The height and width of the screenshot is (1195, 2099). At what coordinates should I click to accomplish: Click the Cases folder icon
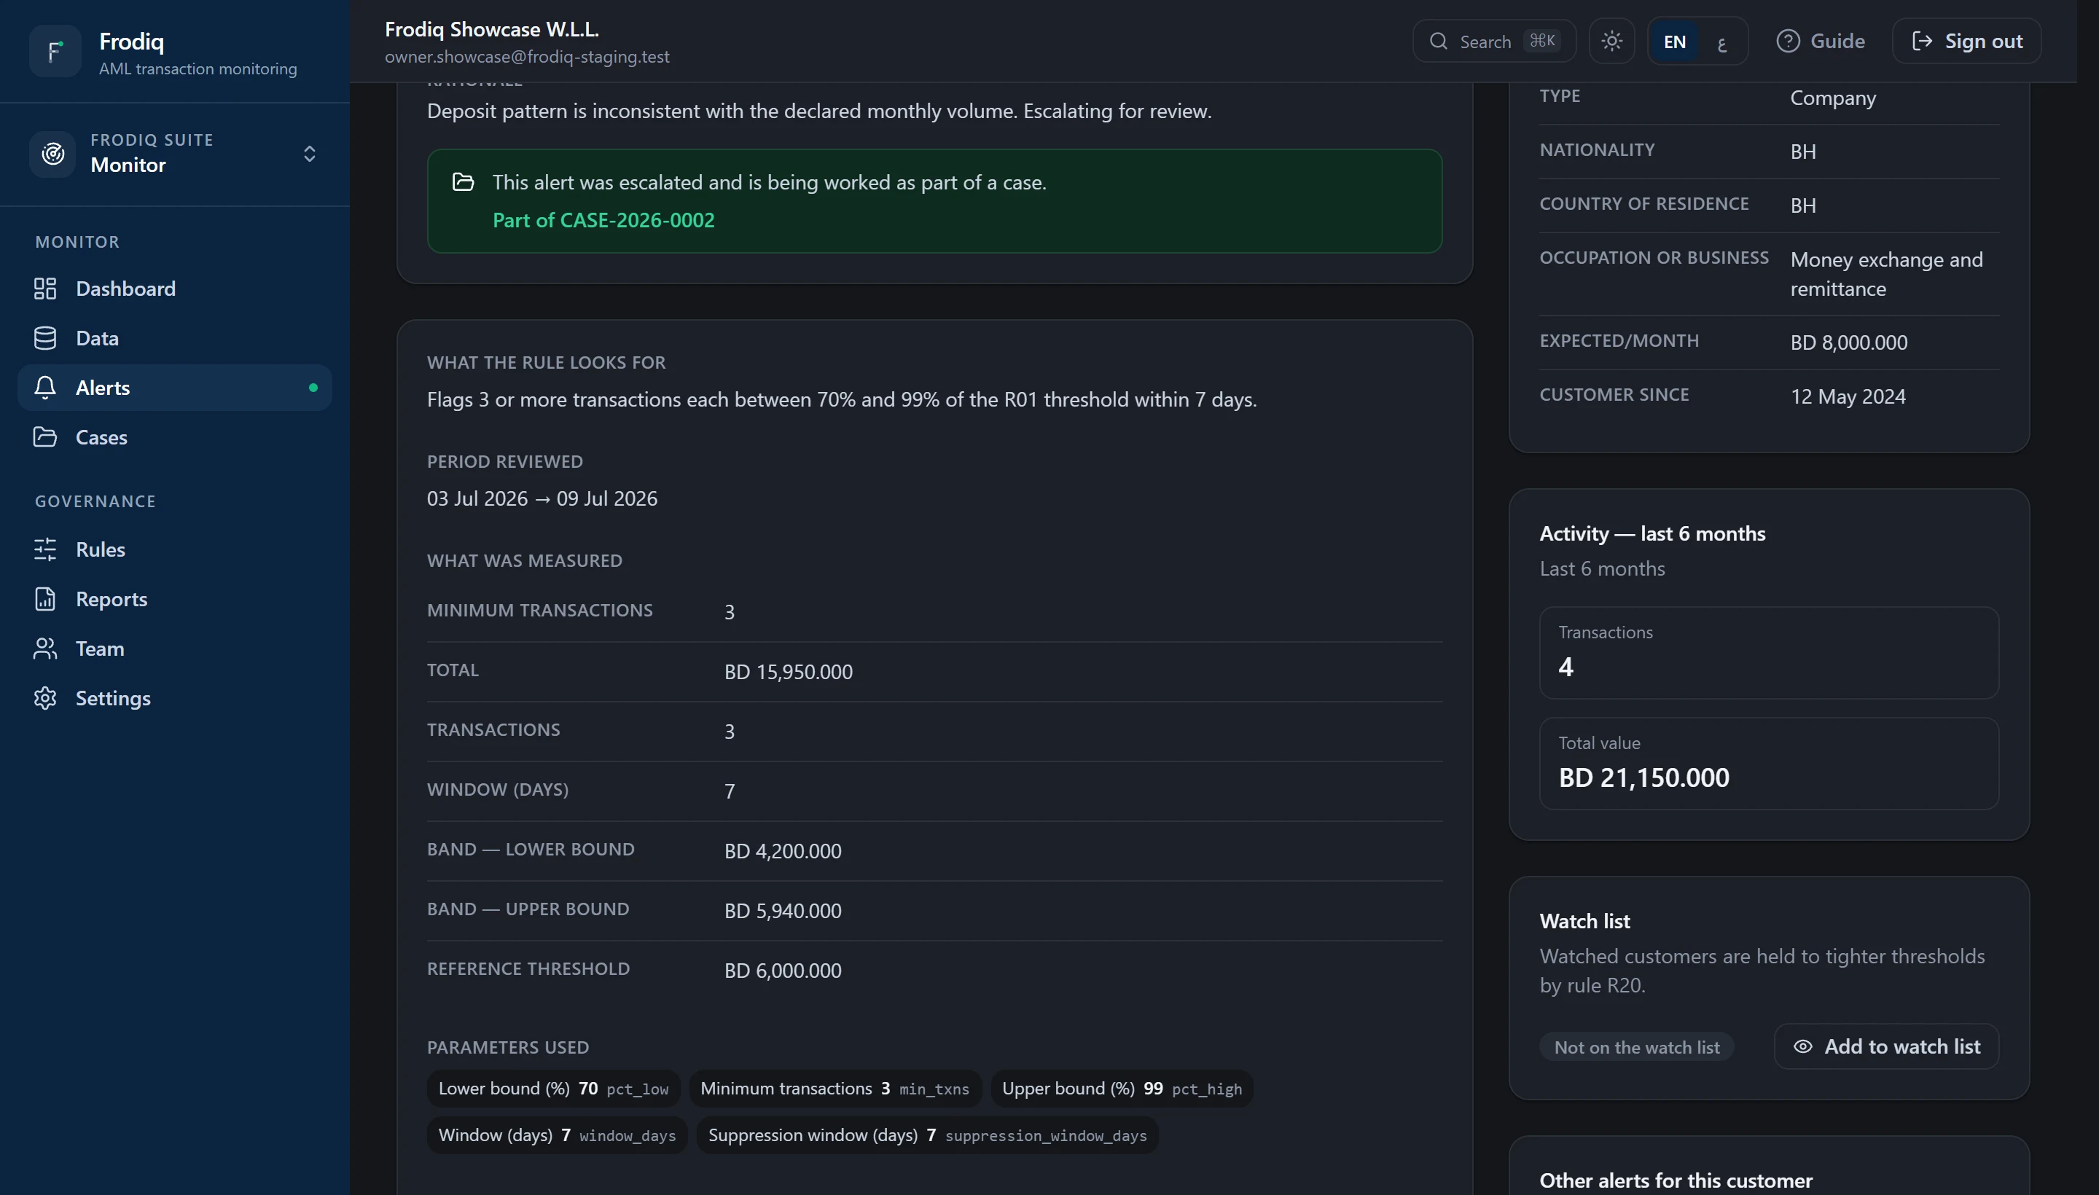[45, 436]
